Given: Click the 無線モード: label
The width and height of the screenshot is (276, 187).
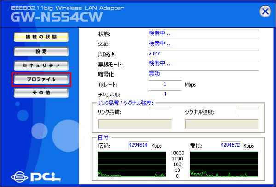Looking at the screenshot, I should point(110,65).
